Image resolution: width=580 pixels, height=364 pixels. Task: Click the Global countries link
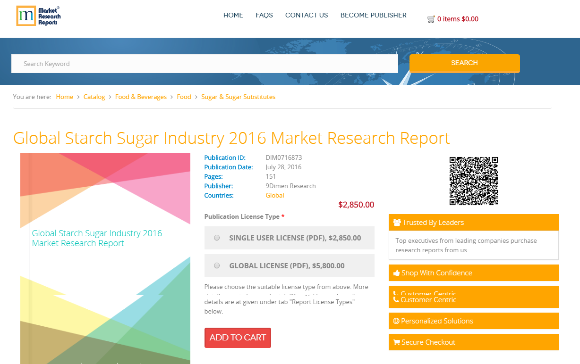(274, 195)
